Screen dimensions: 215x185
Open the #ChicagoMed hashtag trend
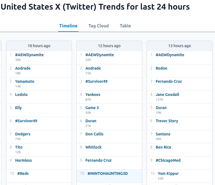click(x=168, y=160)
